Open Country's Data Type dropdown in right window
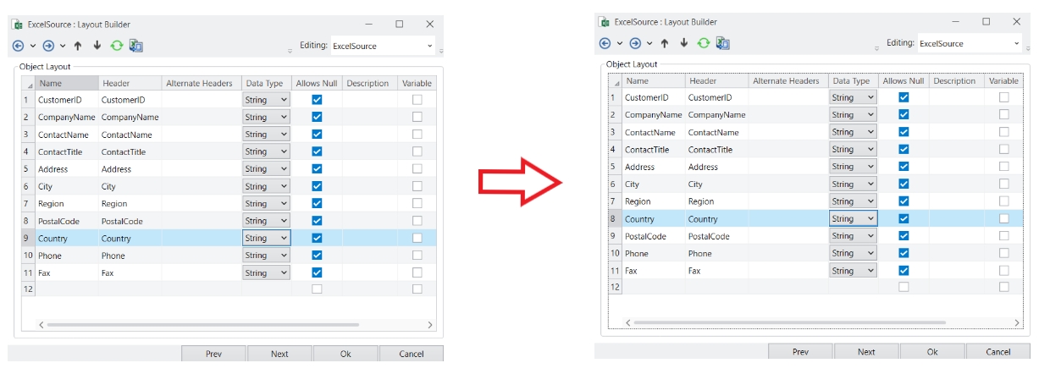The height and width of the screenshot is (385, 1039). (854, 219)
